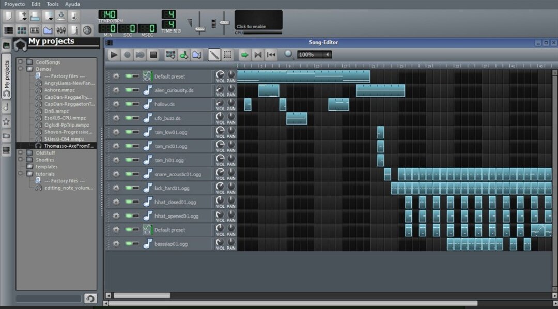Open the project notes icon
Viewport: 558px width, 309px height.
click(74, 30)
